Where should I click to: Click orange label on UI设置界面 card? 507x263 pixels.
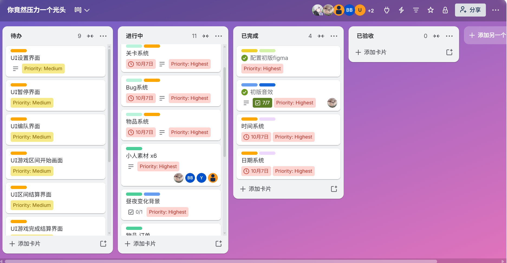coord(19,51)
